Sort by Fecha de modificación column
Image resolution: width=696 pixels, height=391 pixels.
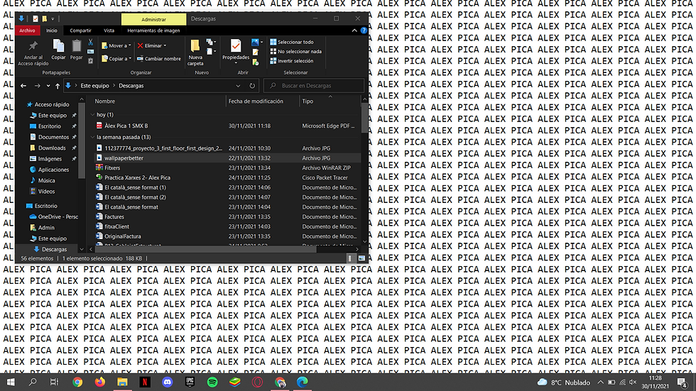tap(262, 101)
